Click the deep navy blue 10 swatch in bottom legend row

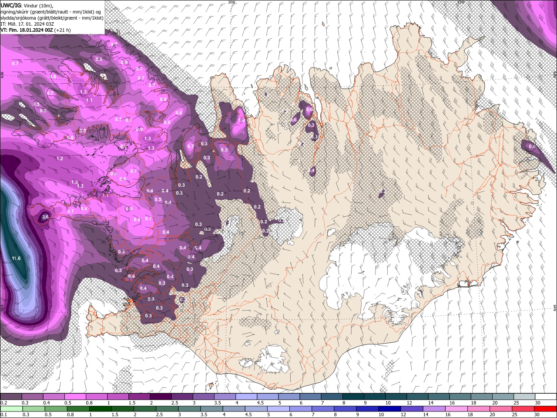click(x=389, y=409)
